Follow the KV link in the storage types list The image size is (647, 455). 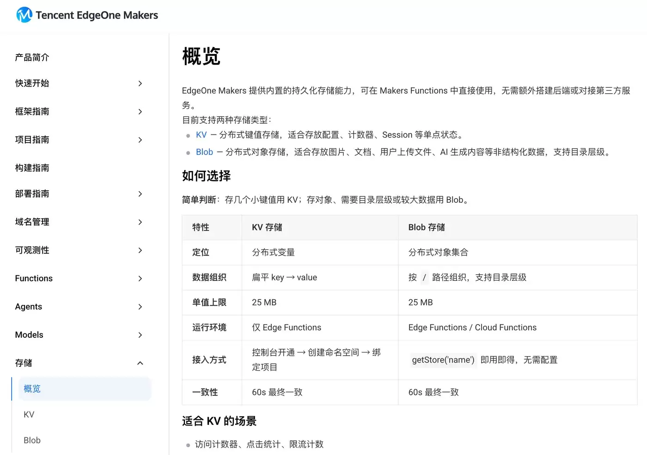(201, 134)
